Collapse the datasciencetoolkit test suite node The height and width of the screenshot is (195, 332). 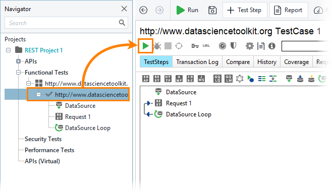pyautogui.click(x=29, y=84)
